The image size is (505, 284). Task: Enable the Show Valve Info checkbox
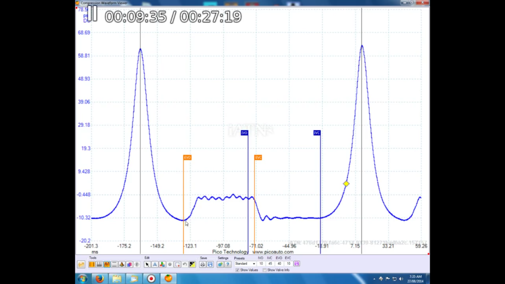tap(265, 270)
